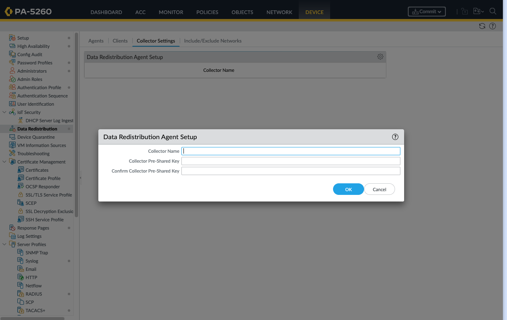The image size is (507, 320).
Task: Open SSH Service Profile item
Action: point(45,220)
